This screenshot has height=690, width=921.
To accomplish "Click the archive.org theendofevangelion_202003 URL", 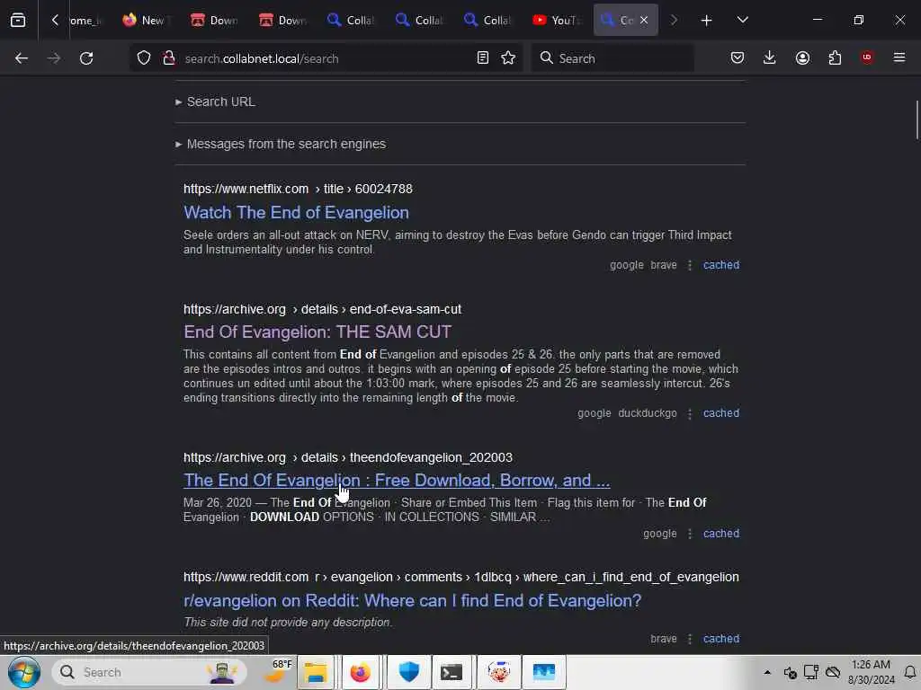I will coord(348,457).
